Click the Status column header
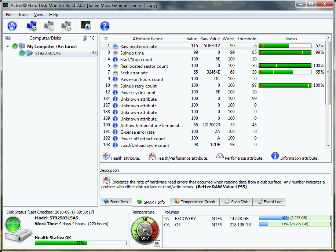The height and width of the screenshot is (252, 336). [x=291, y=39]
